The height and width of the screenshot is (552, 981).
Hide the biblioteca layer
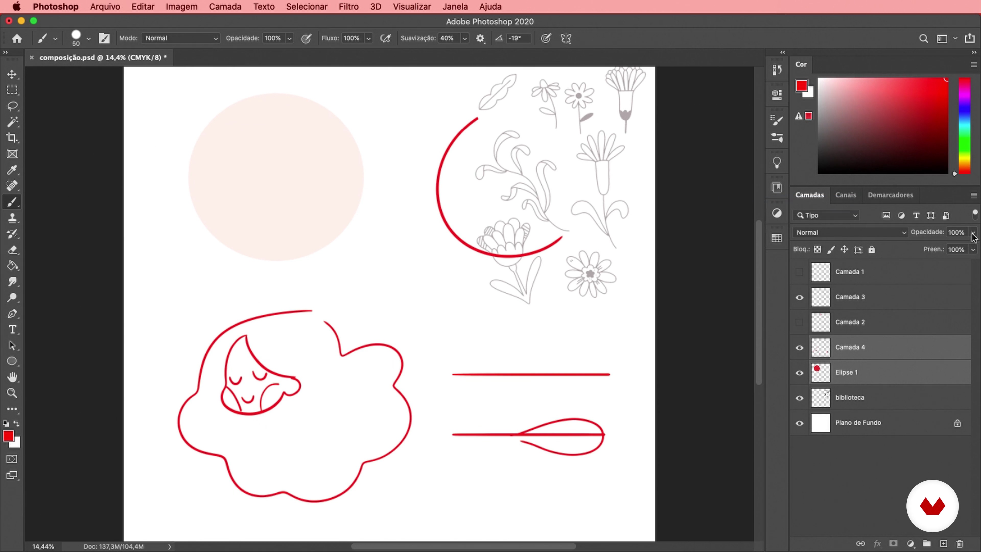[x=799, y=398]
